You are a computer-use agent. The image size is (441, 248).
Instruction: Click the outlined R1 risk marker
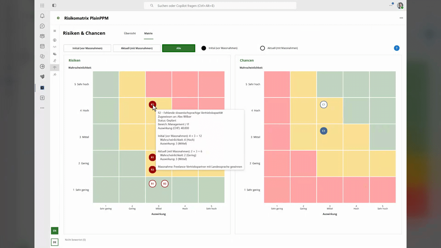tap(152, 184)
